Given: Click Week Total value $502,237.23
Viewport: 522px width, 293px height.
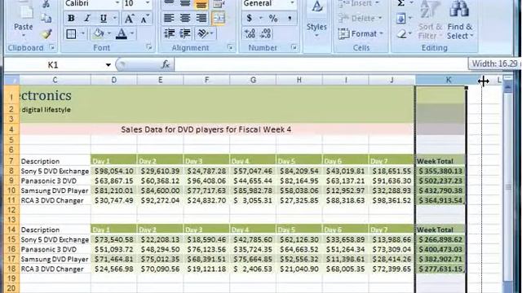Looking at the screenshot, I should 440,181.
